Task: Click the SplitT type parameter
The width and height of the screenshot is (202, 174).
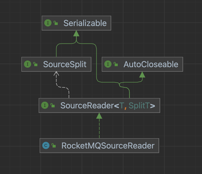Action: point(139,105)
